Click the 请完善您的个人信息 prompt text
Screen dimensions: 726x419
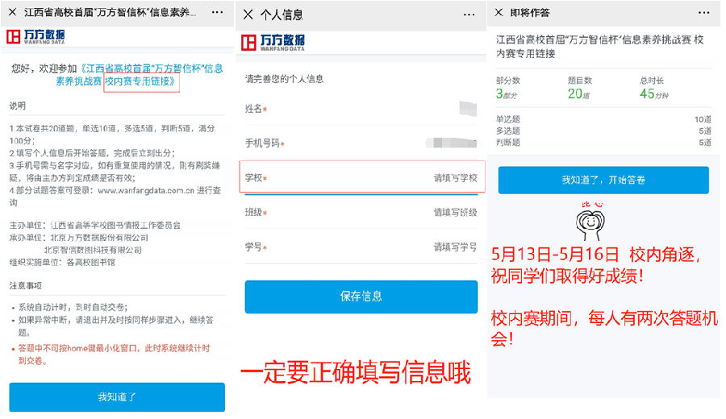(x=284, y=79)
